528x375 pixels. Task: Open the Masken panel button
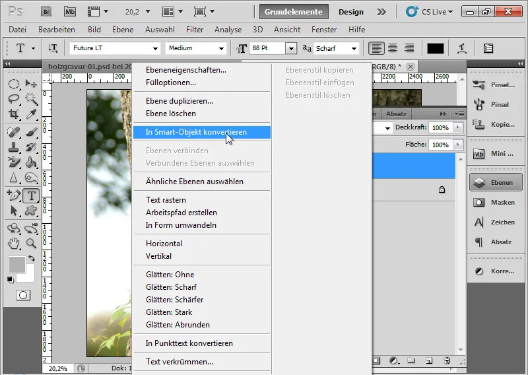click(x=496, y=203)
